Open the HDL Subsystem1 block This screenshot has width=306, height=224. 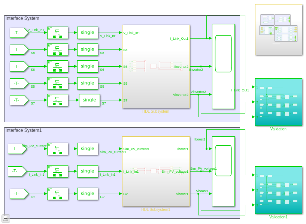[x=156, y=171]
